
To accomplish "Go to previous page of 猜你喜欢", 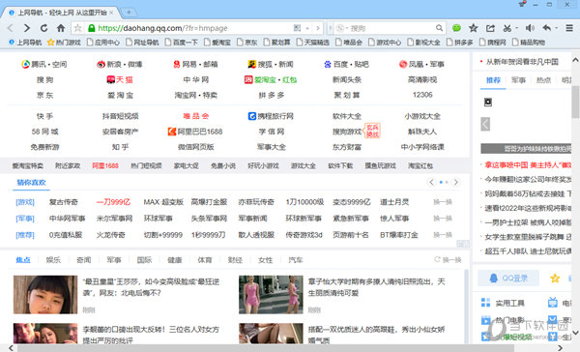I will pos(431,182).
